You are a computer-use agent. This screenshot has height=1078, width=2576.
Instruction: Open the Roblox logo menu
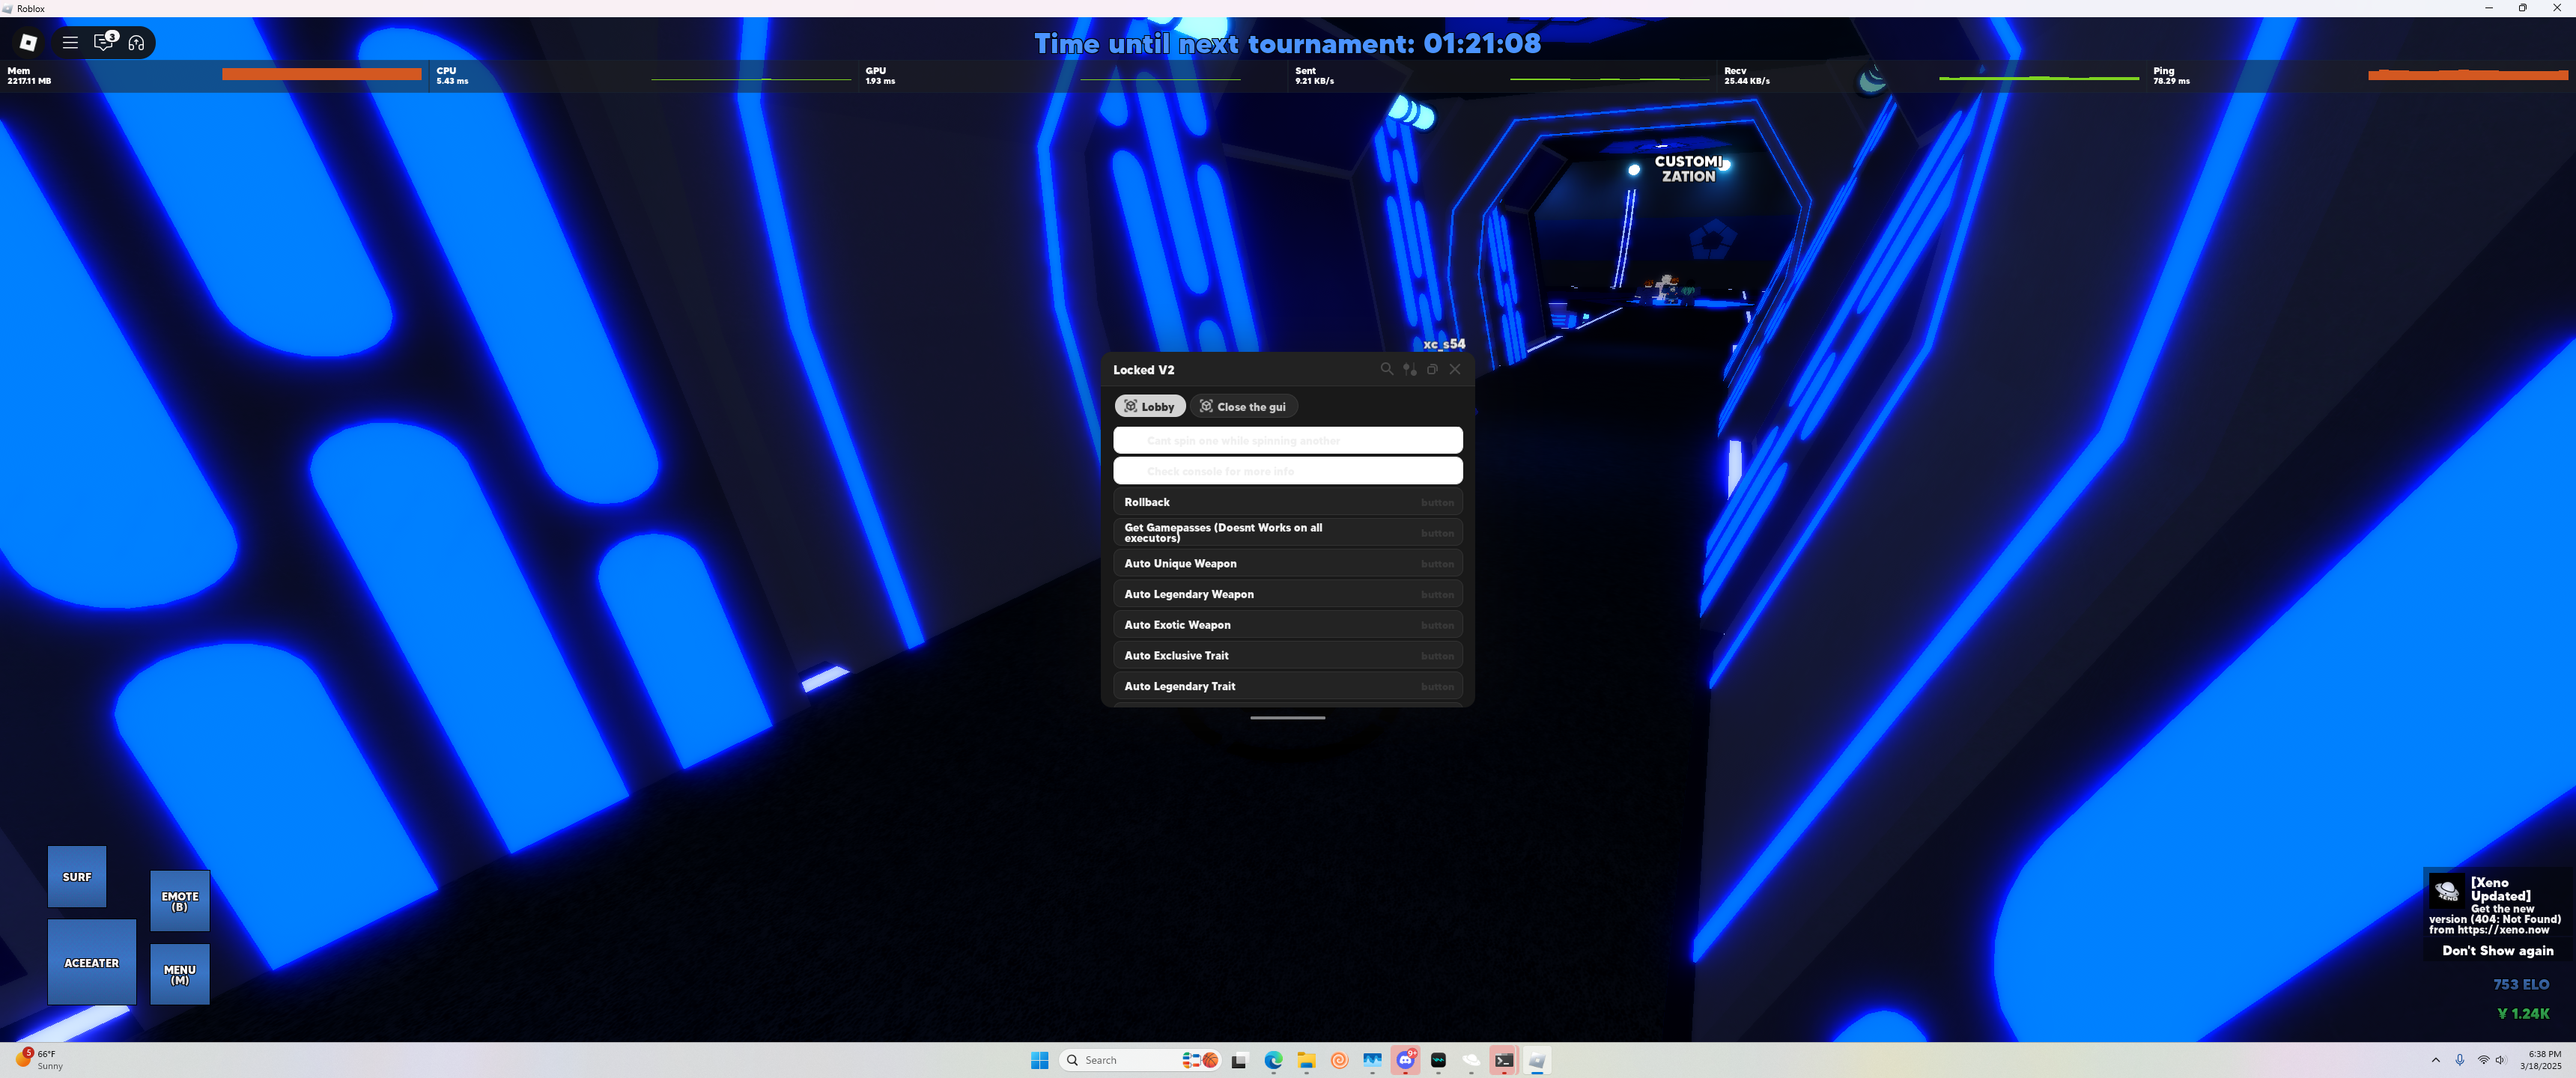[x=28, y=42]
